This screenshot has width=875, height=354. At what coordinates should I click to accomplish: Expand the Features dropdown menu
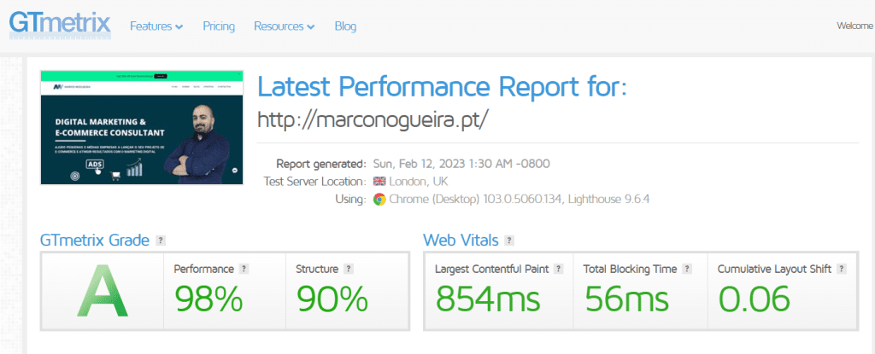(x=156, y=26)
